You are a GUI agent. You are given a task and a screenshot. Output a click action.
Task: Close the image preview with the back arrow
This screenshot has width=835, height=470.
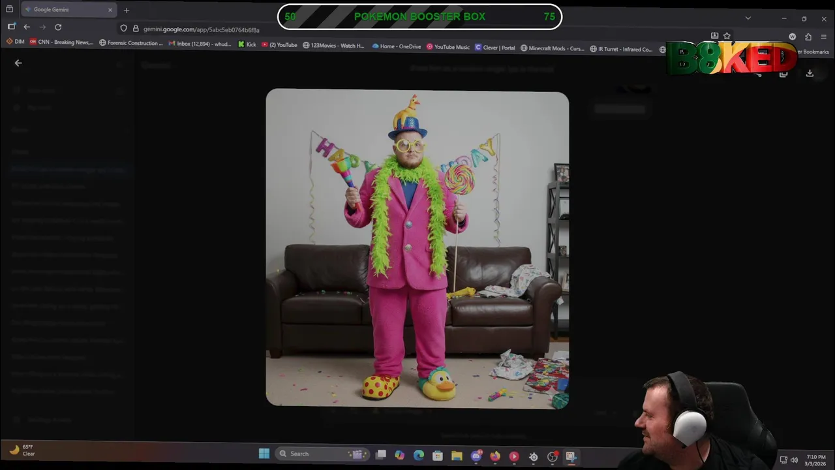pos(18,63)
